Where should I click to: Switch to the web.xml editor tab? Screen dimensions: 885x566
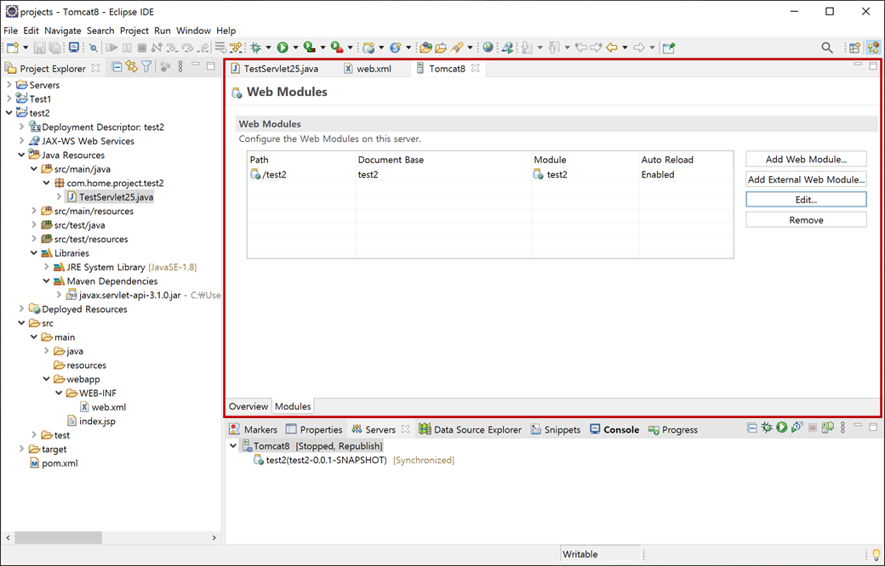(x=368, y=69)
